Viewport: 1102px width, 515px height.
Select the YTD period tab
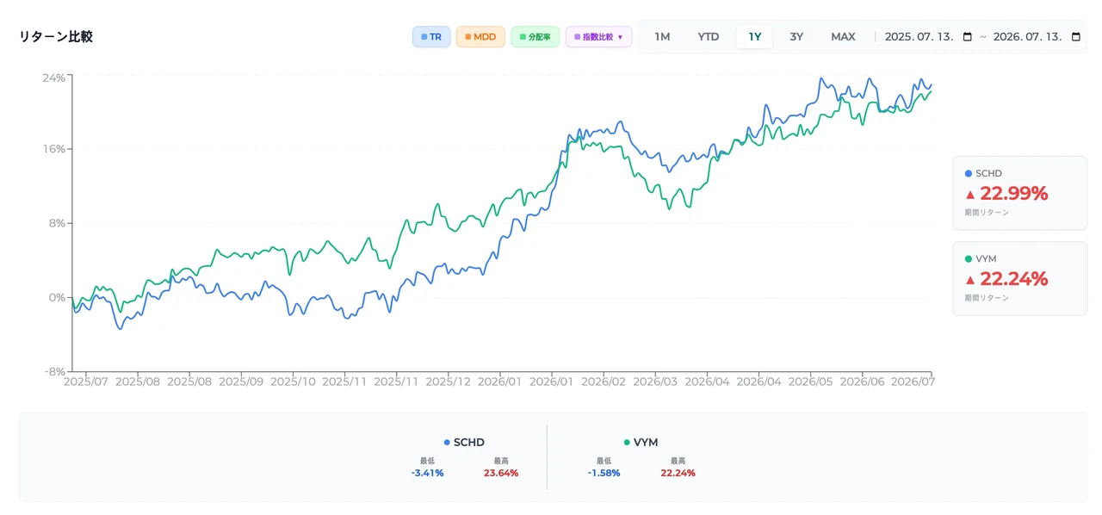(709, 37)
